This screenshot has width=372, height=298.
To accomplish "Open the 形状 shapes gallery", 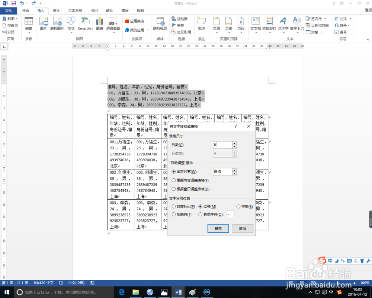I will tap(71, 24).
